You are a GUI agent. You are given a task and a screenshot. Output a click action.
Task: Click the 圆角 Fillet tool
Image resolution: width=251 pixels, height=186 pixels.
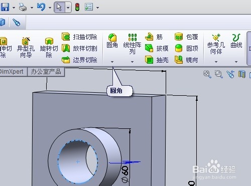pyautogui.click(x=112, y=41)
